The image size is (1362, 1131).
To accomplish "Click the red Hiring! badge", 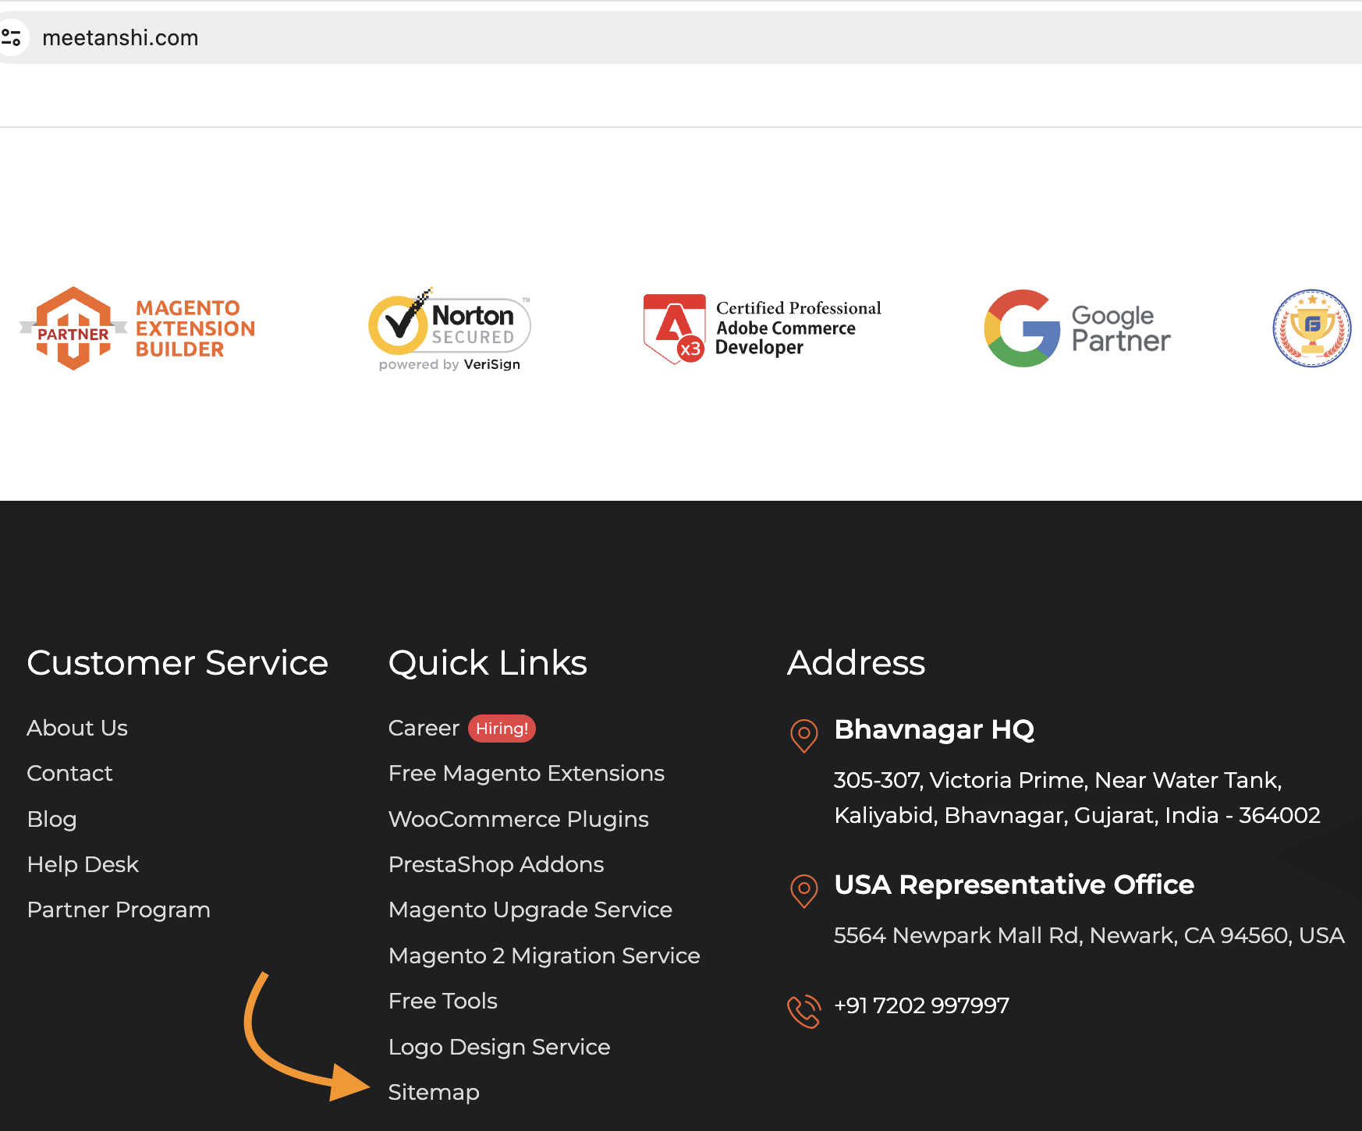I will pos(502,729).
